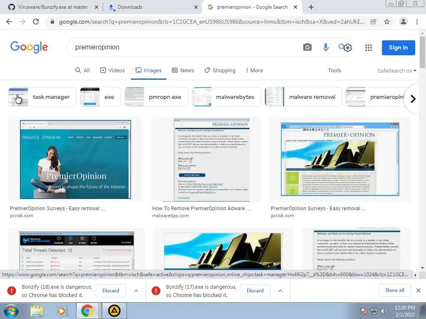Share this page via the share icon
The width and height of the screenshot is (426, 319).
[x=374, y=22]
